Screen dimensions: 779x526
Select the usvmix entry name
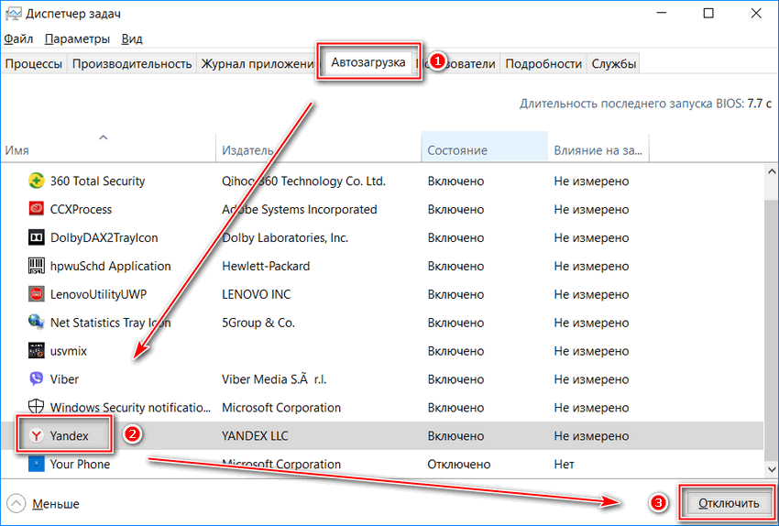pyautogui.click(x=69, y=351)
